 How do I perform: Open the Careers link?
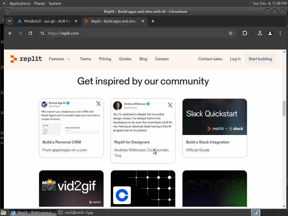[162, 59]
